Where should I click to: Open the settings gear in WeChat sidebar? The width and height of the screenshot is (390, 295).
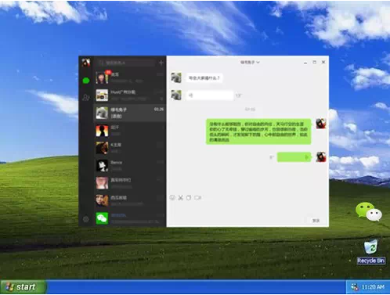pyautogui.click(x=86, y=219)
